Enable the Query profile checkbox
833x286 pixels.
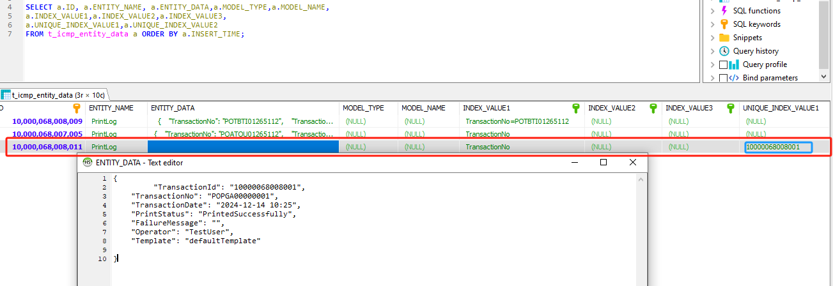(x=723, y=64)
